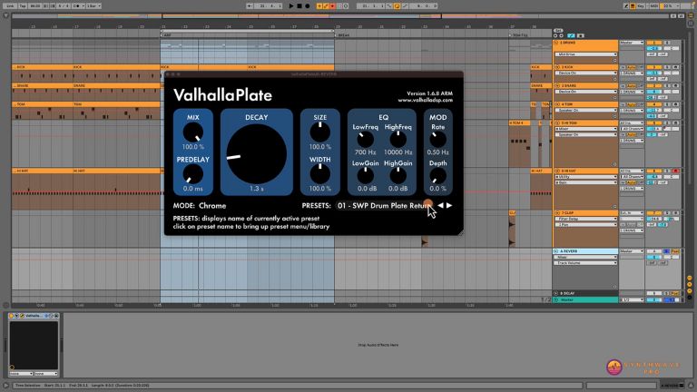Adjust the PREDELAY knob

point(193,174)
